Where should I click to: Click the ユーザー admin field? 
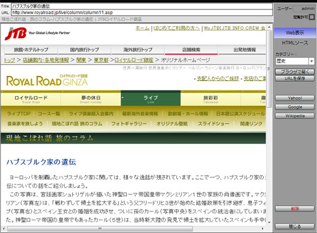[304, 9]
